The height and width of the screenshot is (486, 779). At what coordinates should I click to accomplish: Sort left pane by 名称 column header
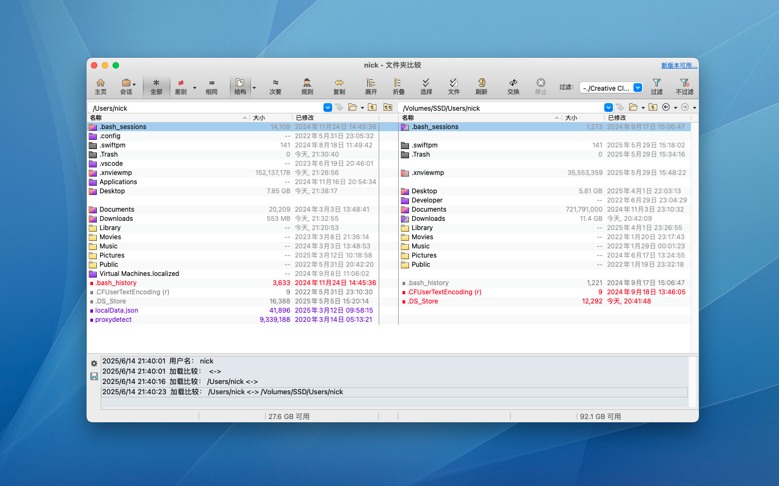click(168, 118)
